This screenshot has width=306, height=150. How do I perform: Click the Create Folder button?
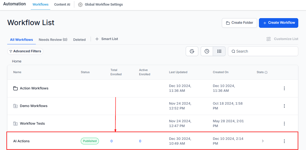(x=239, y=23)
